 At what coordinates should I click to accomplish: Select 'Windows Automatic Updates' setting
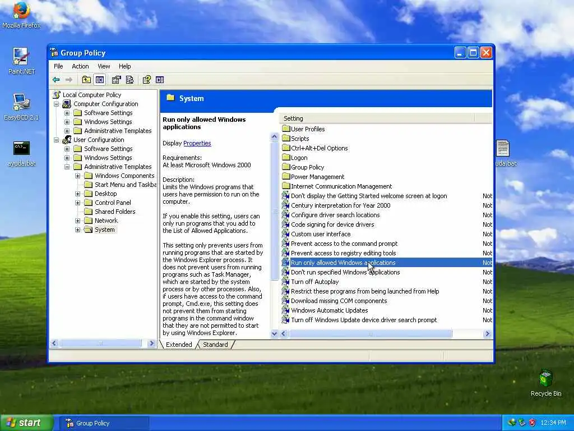point(330,310)
